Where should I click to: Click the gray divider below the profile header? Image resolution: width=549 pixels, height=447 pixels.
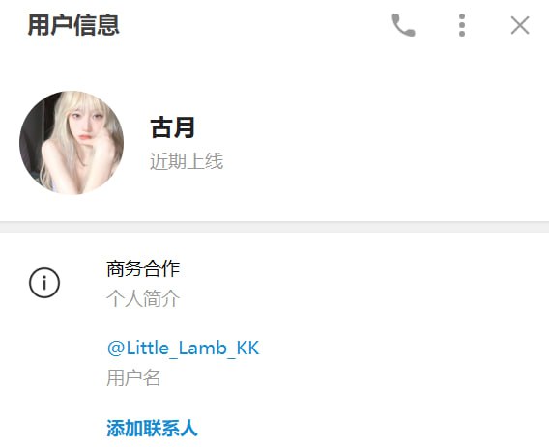274,227
